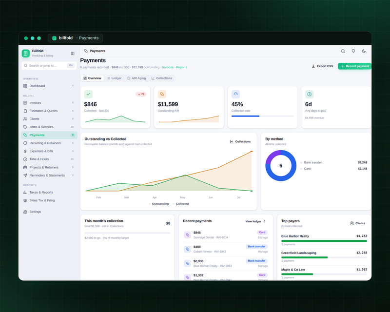The width and height of the screenshot is (390, 312).
Task: Click the billfold Payments title bar tab
Action: pos(76,38)
